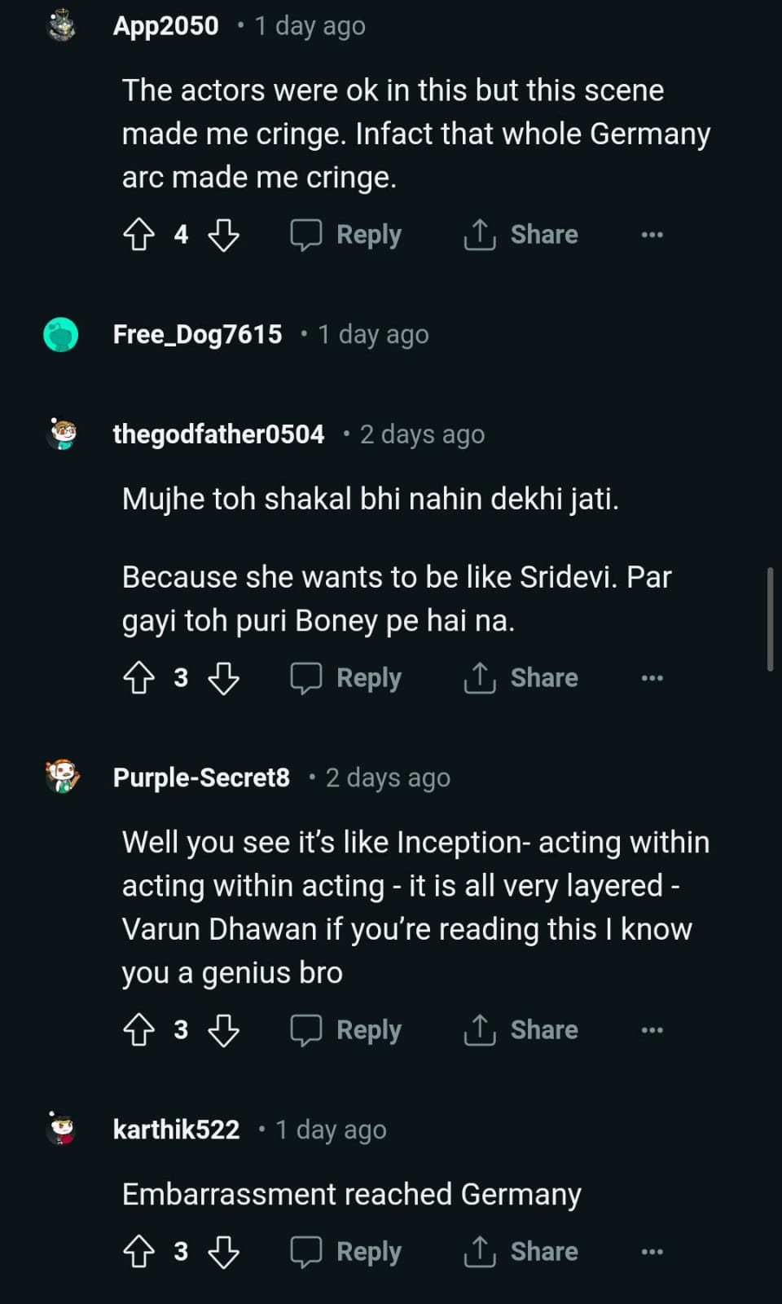The image size is (782, 1304).
Task: Open three-dot menu on thegodfather0504's comment
Action: coord(652,678)
